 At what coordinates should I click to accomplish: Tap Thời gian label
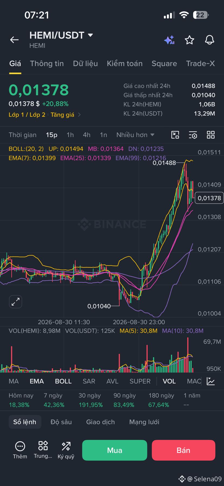(22, 135)
